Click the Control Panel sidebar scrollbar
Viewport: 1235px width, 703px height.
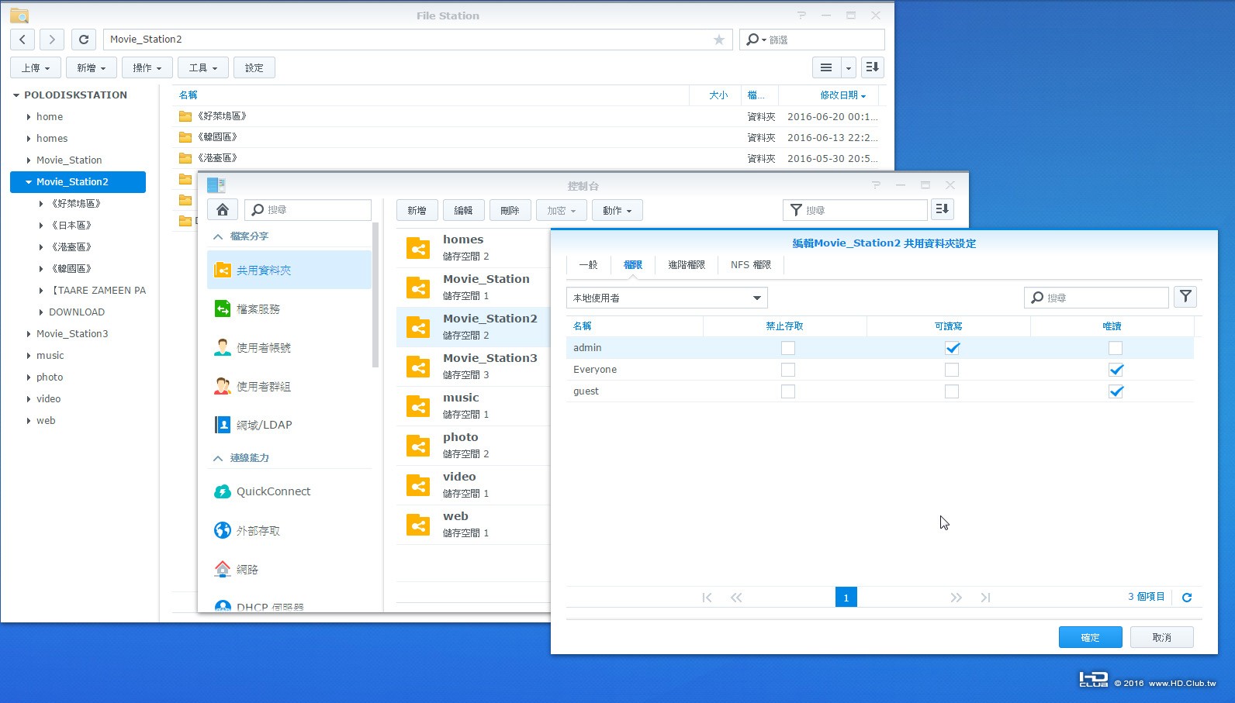coord(375,295)
